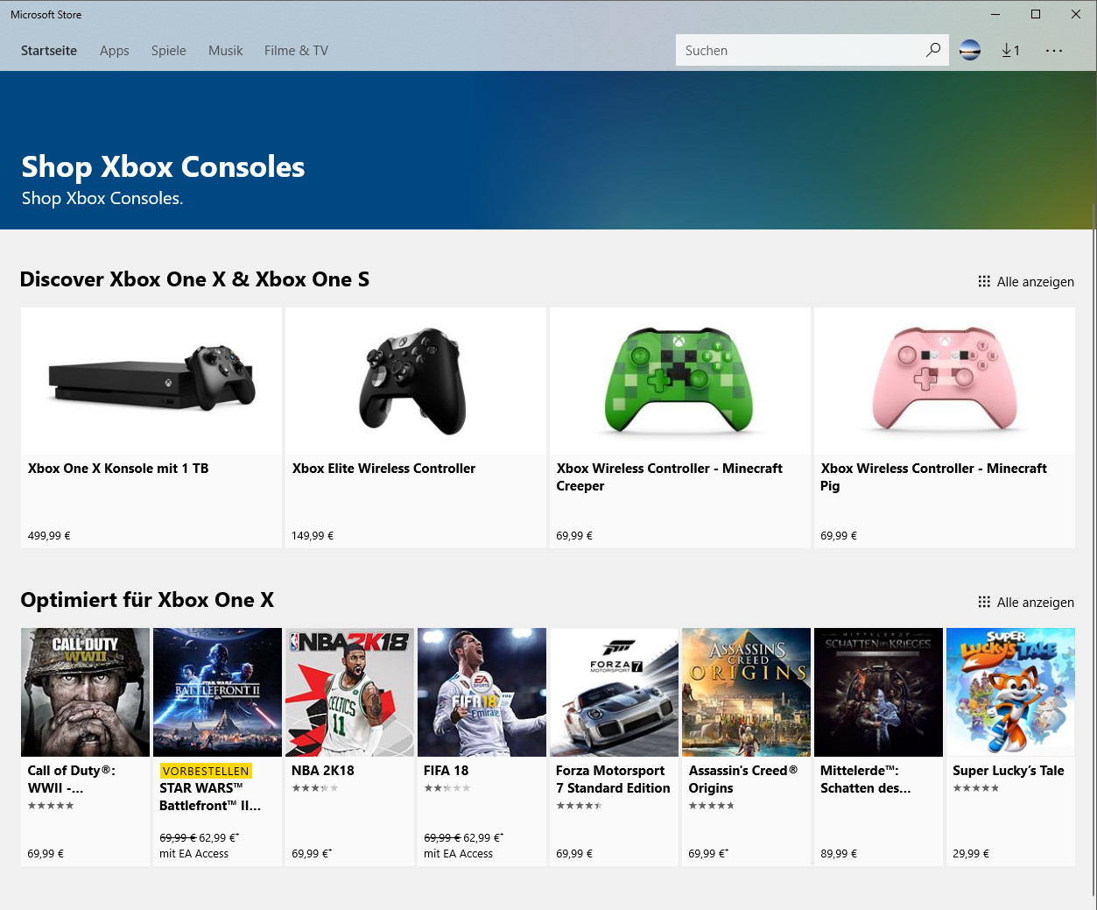Click Shop Xbox Consoles hero banner
The width and height of the screenshot is (1097, 910).
[x=546, y=150]
